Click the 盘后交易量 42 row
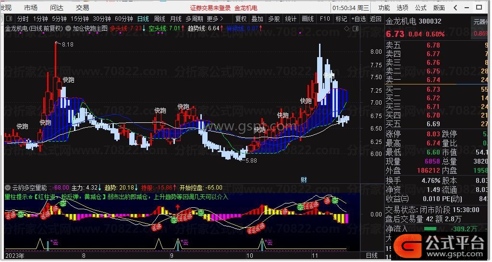 (x=424, y=219)
